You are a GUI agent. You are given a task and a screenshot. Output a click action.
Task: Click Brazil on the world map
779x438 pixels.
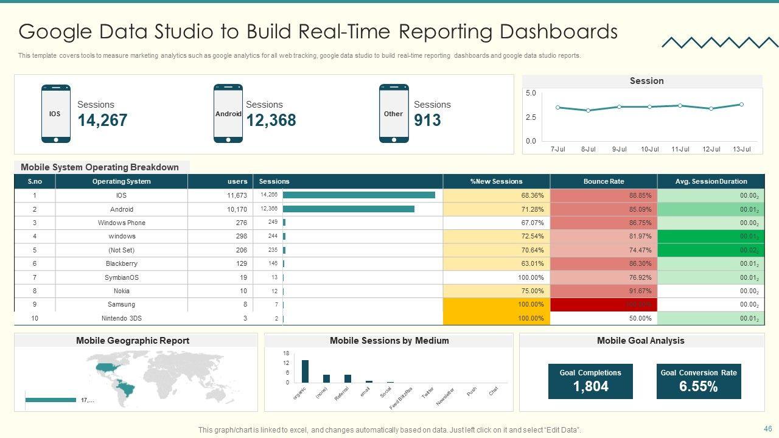pyautogui.click(x=128, y=387)
